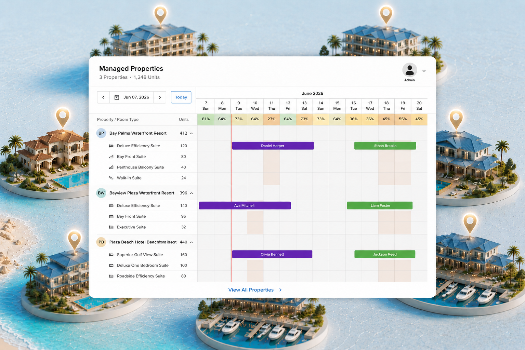Click bed icon for Bayview Deluxe Efficiency Suite
Viewport: 525px width, 350px height.
(111, 206)
